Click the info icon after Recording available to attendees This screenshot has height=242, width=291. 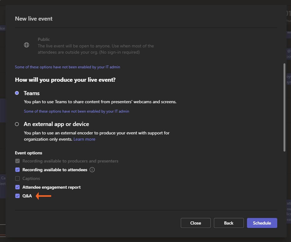coord(92,170)
